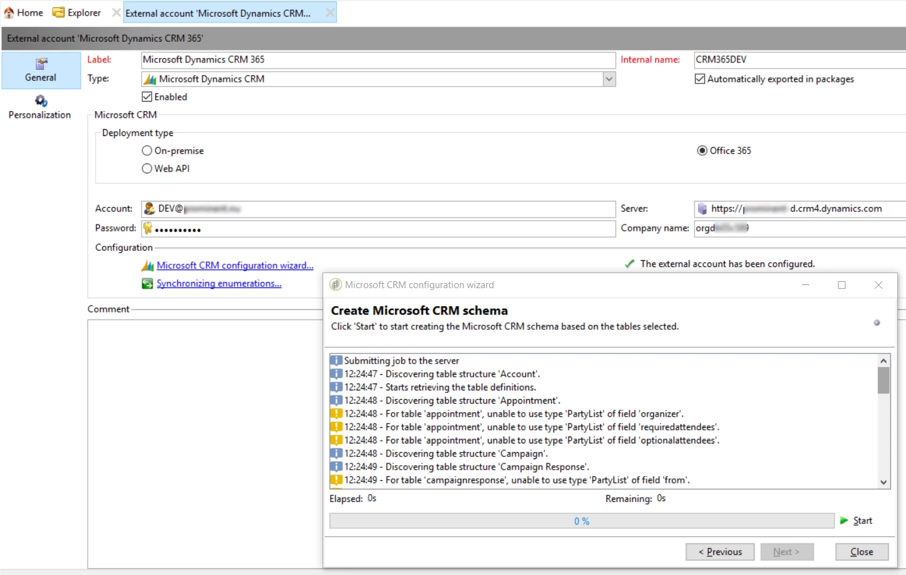Image resolution: width=906 pixels, height=575 pixels.
Task: Click the Internal name field CRM365DEV
Action: click(x=800, y=60)
